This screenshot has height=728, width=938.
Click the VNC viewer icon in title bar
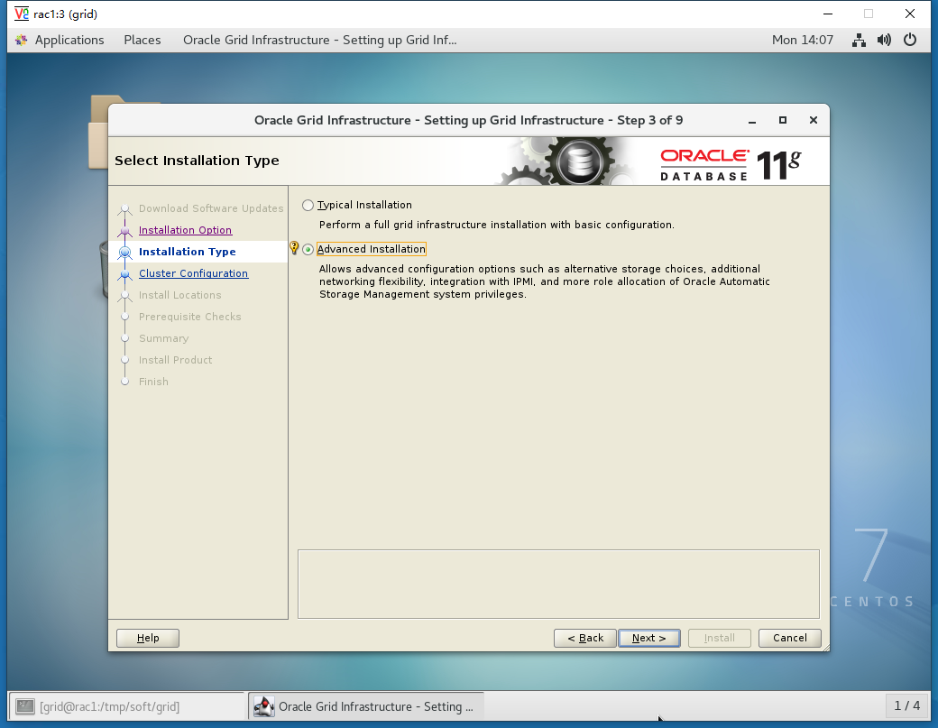pos(22,14)
